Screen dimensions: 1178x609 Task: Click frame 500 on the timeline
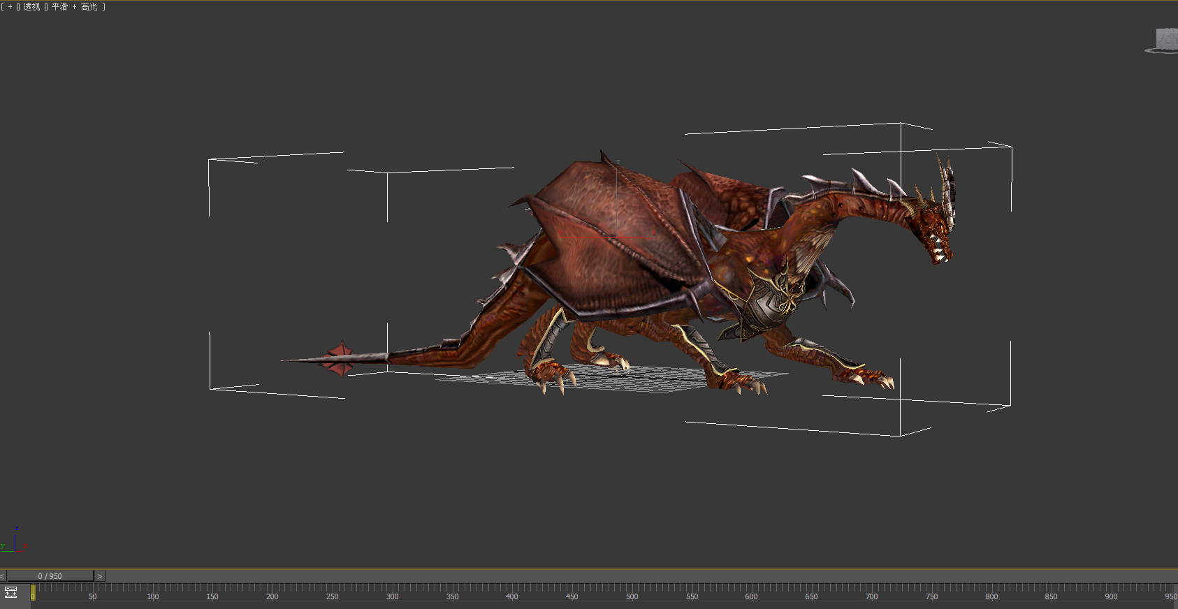click(x=632, y=596)
